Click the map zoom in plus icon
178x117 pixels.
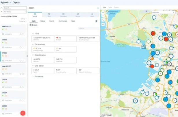103,12
